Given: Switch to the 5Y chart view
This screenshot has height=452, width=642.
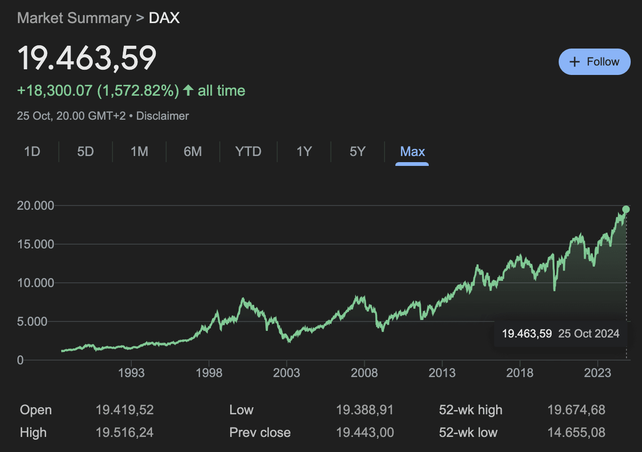Looking at the screenshot, I should [358, 151].
